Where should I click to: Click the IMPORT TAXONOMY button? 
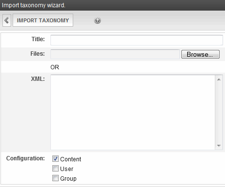click(43, 20)
